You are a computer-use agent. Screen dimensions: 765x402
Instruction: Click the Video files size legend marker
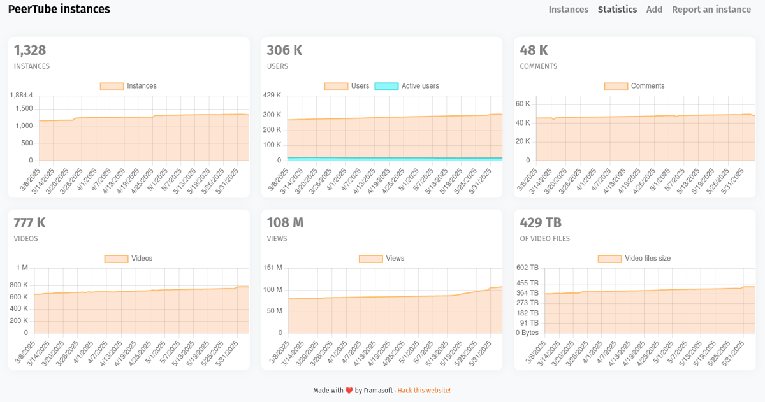(609, 258)
